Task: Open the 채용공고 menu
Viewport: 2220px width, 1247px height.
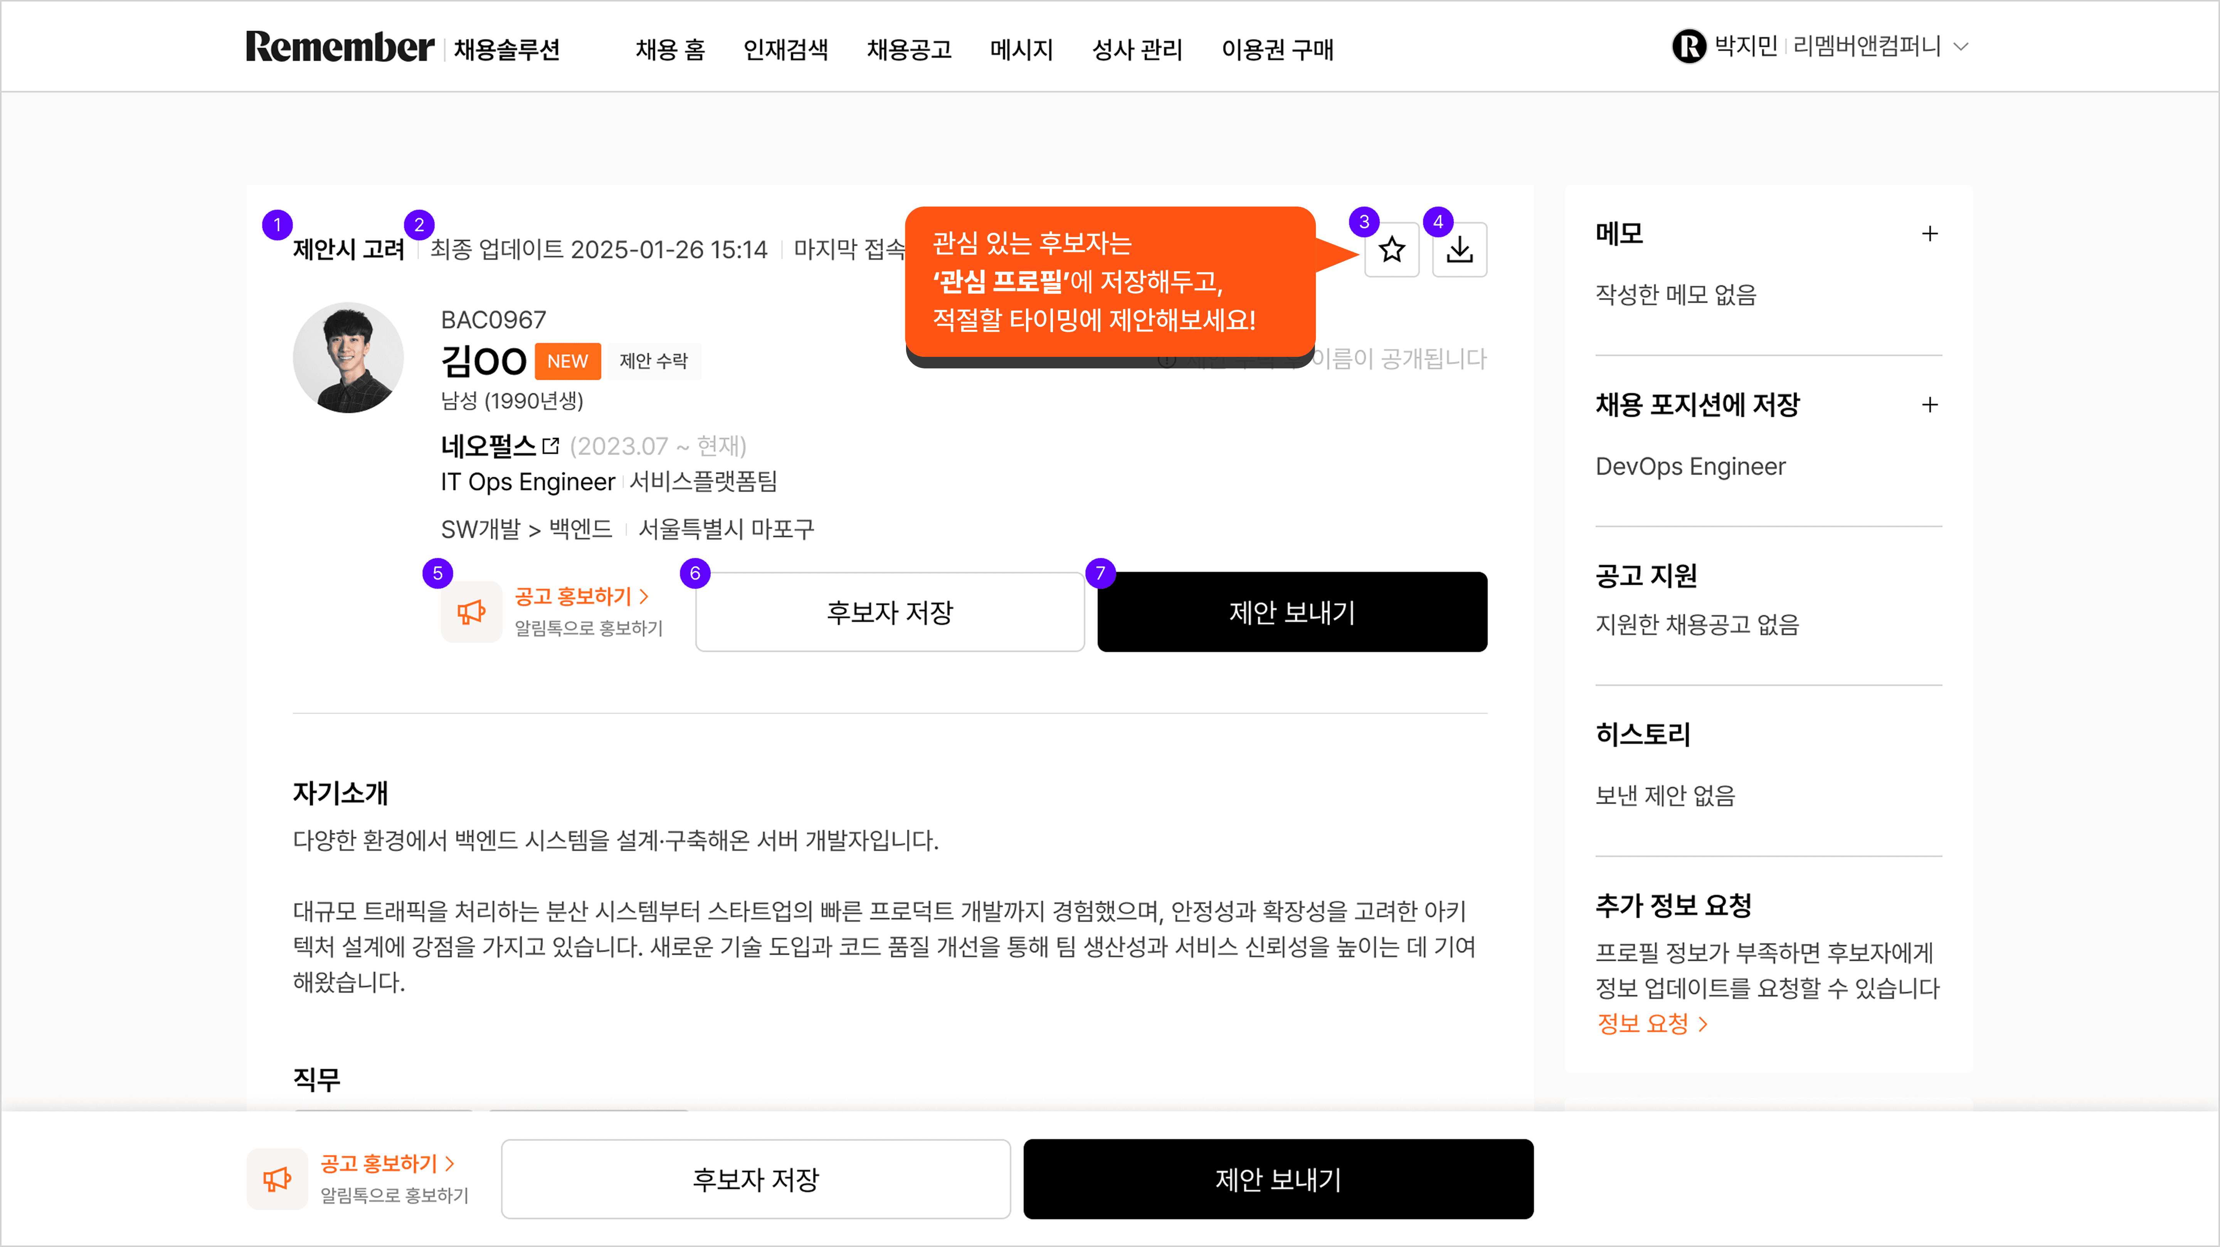Action: click(x=909, y=50)
